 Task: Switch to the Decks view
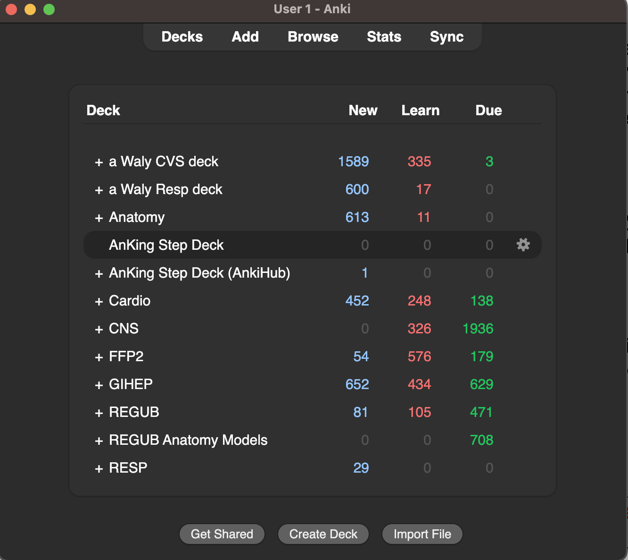click(x=182, y=37)
